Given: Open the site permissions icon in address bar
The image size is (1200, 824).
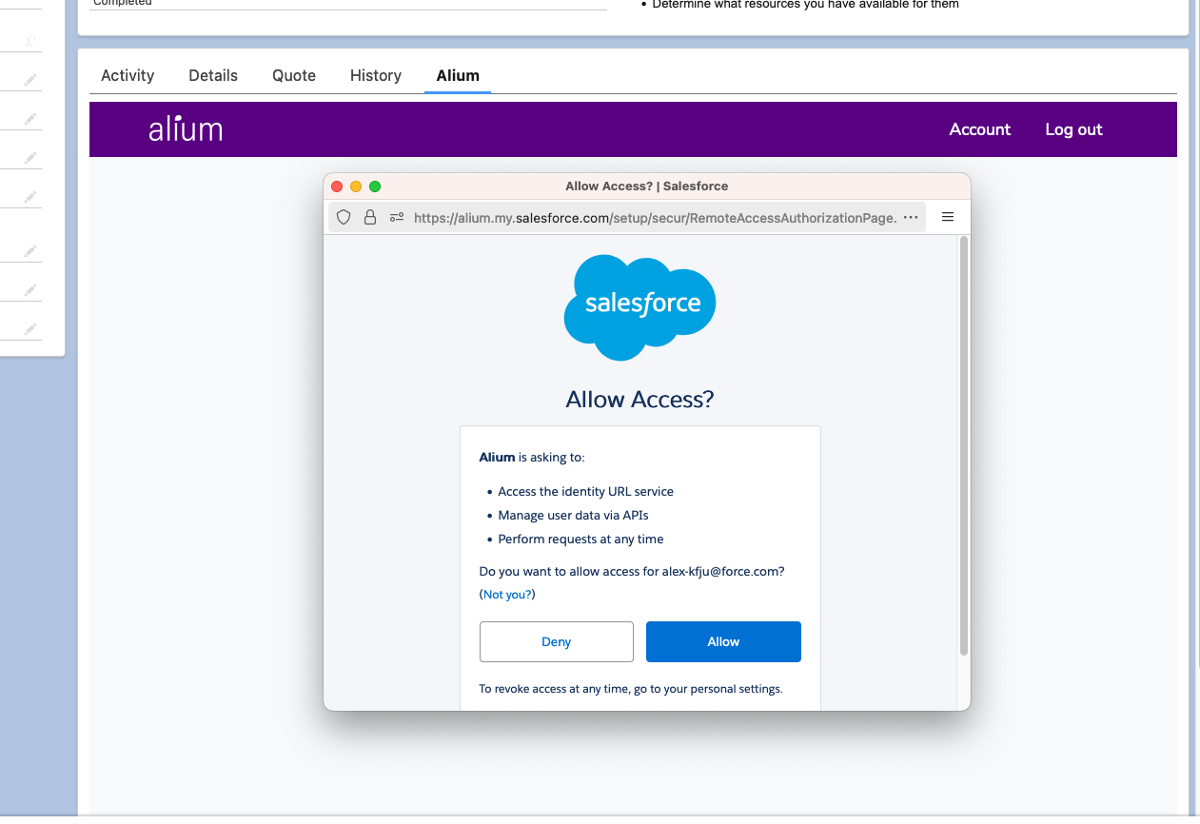Looking at the screenshot, I should (397, 217).
